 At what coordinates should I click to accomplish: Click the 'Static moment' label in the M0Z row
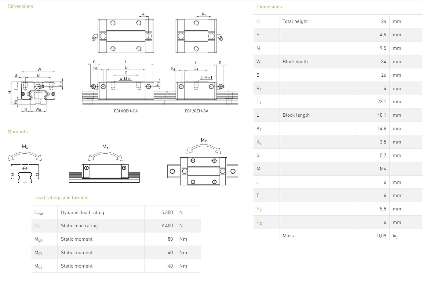[77, 266]
